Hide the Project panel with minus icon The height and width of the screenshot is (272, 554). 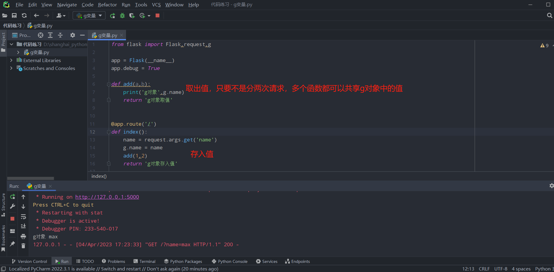pyautogui.click(x=82, y=35)
